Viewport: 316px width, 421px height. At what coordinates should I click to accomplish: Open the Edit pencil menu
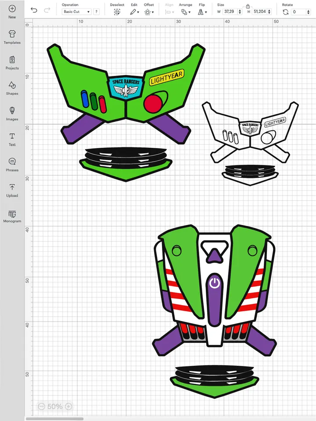pos(134,12)
